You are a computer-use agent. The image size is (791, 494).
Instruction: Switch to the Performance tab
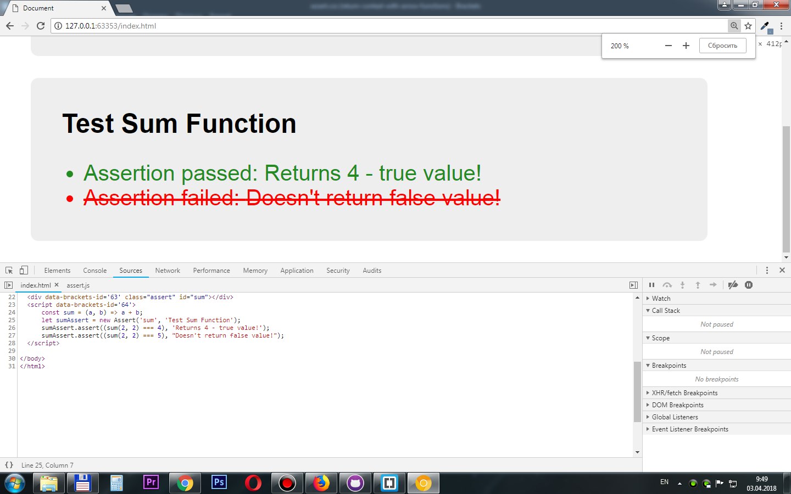point(211,271)
